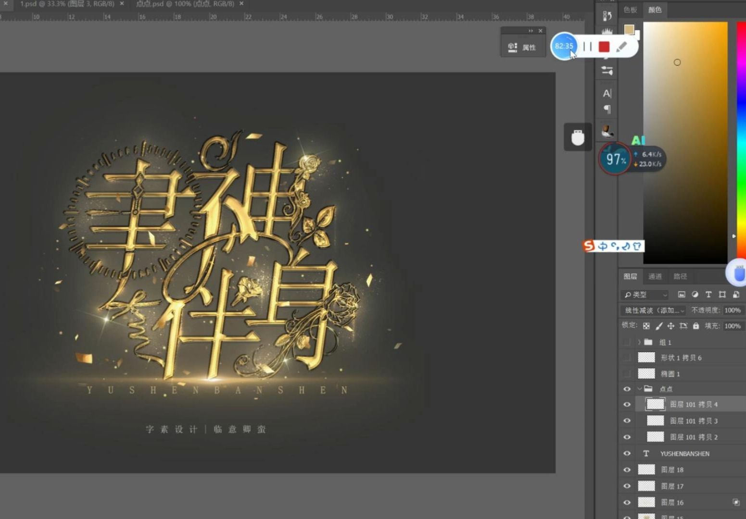This screenshot has height=519, width=746.
Task: Hide layer 图层 101 拷贝 3
Action: pos(627,420)
